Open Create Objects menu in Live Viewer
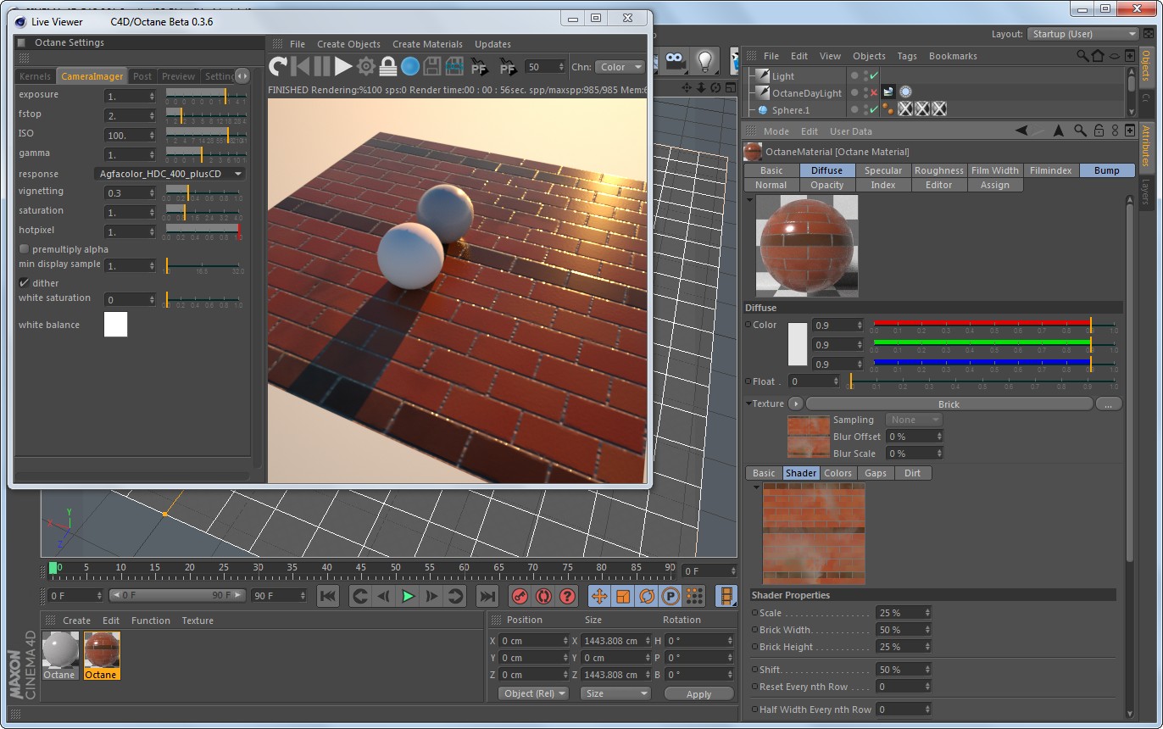 pyautogui.click(x=348, y=44)
